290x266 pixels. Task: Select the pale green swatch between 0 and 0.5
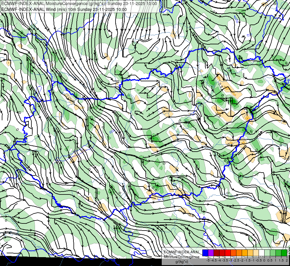click(x=267, y=253)
